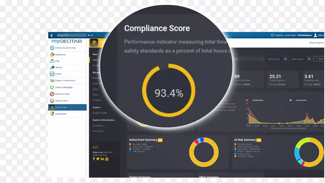Click the megaphone announcement icon
Screen dimensions: 325x183
click(x=95, y=147)
